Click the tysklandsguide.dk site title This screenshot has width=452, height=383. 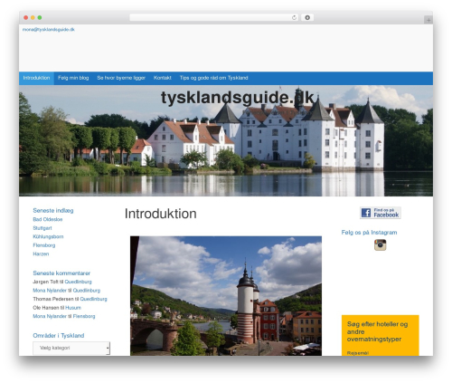[238, 98]
